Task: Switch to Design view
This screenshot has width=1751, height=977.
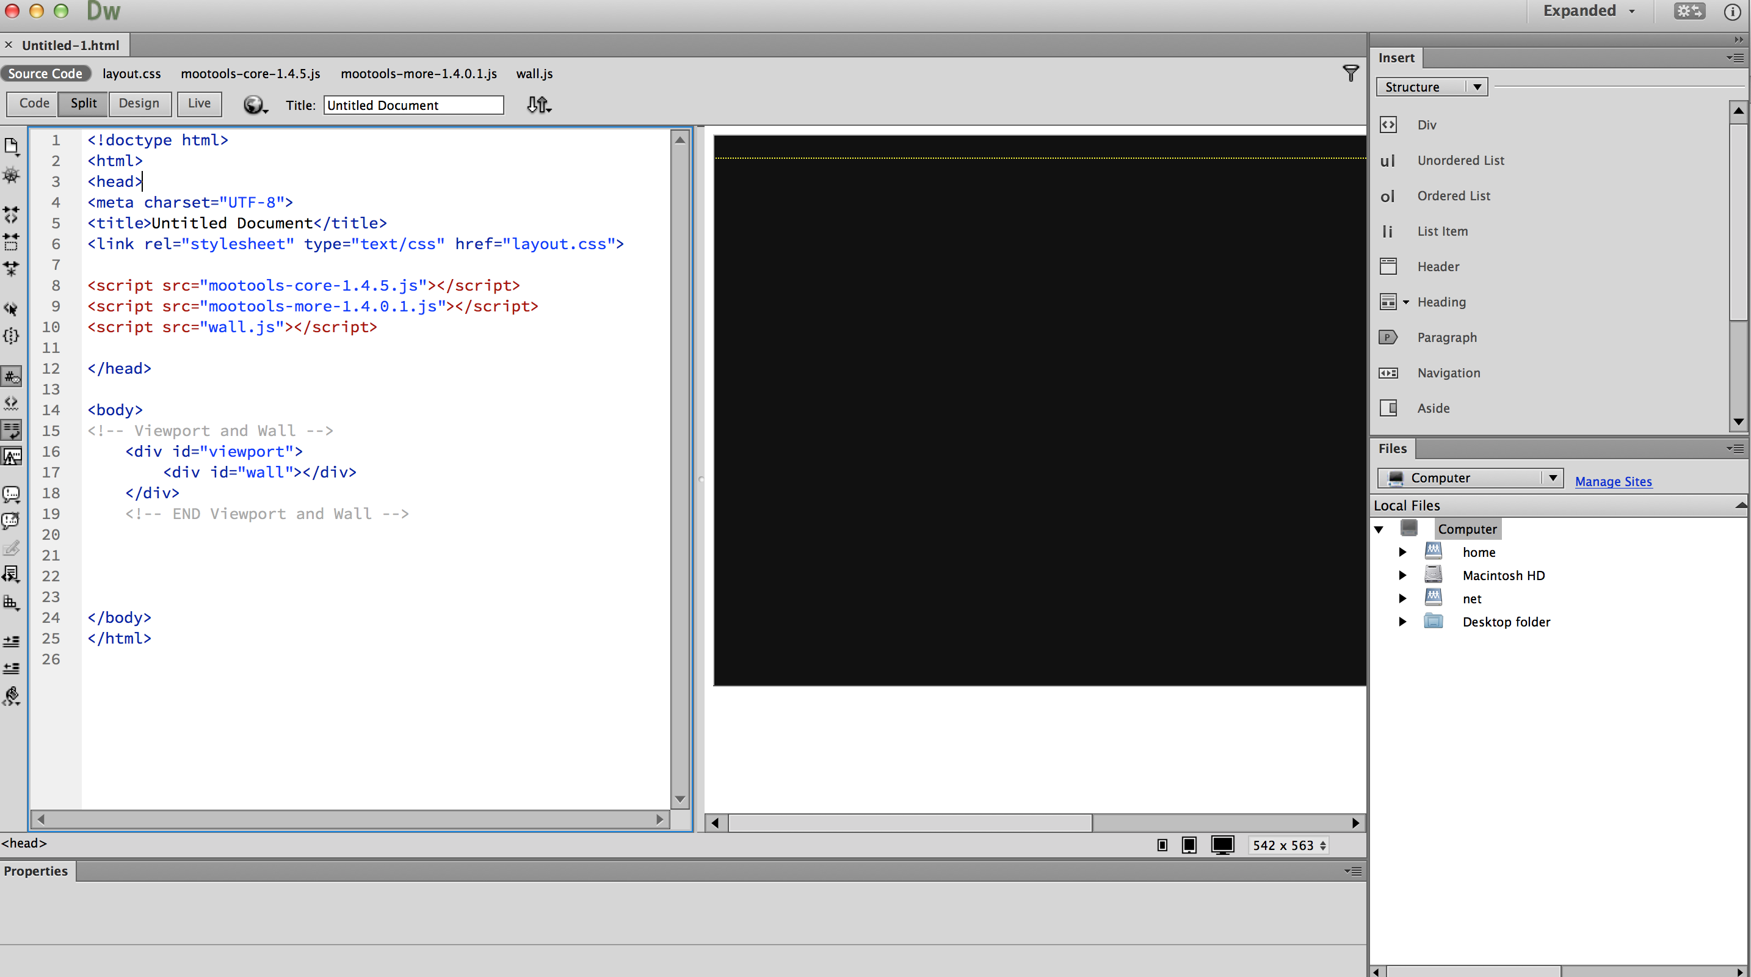Action: click(x=139, y=103)
